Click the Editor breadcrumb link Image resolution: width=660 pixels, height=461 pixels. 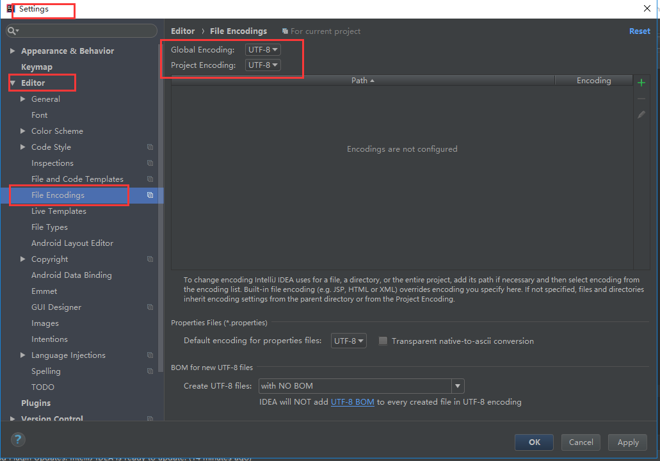[x=182, y=31]
